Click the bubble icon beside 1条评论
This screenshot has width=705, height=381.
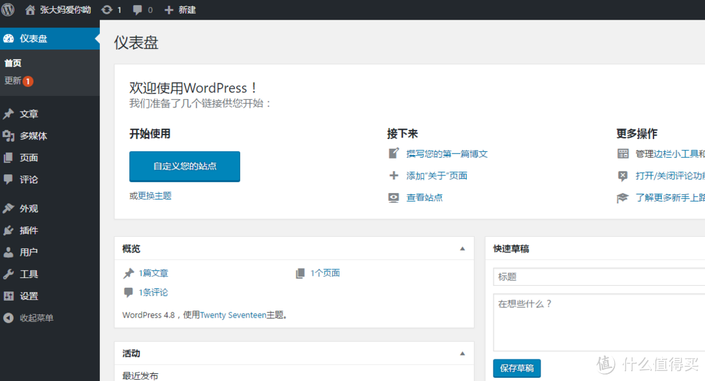pyautogui.click(x=128, y=292)
